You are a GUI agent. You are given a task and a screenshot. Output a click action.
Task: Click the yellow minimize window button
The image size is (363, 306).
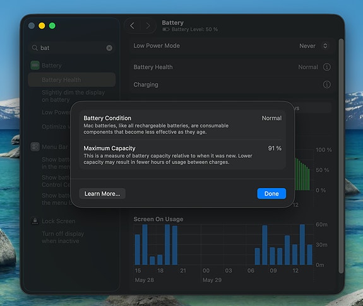tap(42, 26)
